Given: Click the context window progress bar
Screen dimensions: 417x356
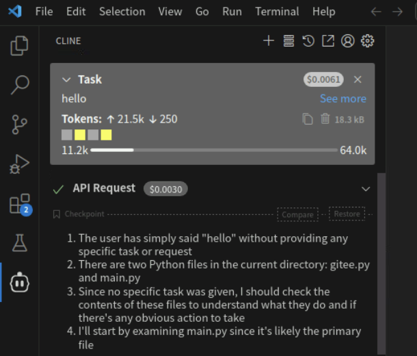Looking at the screenshot, I should [213, 150].
